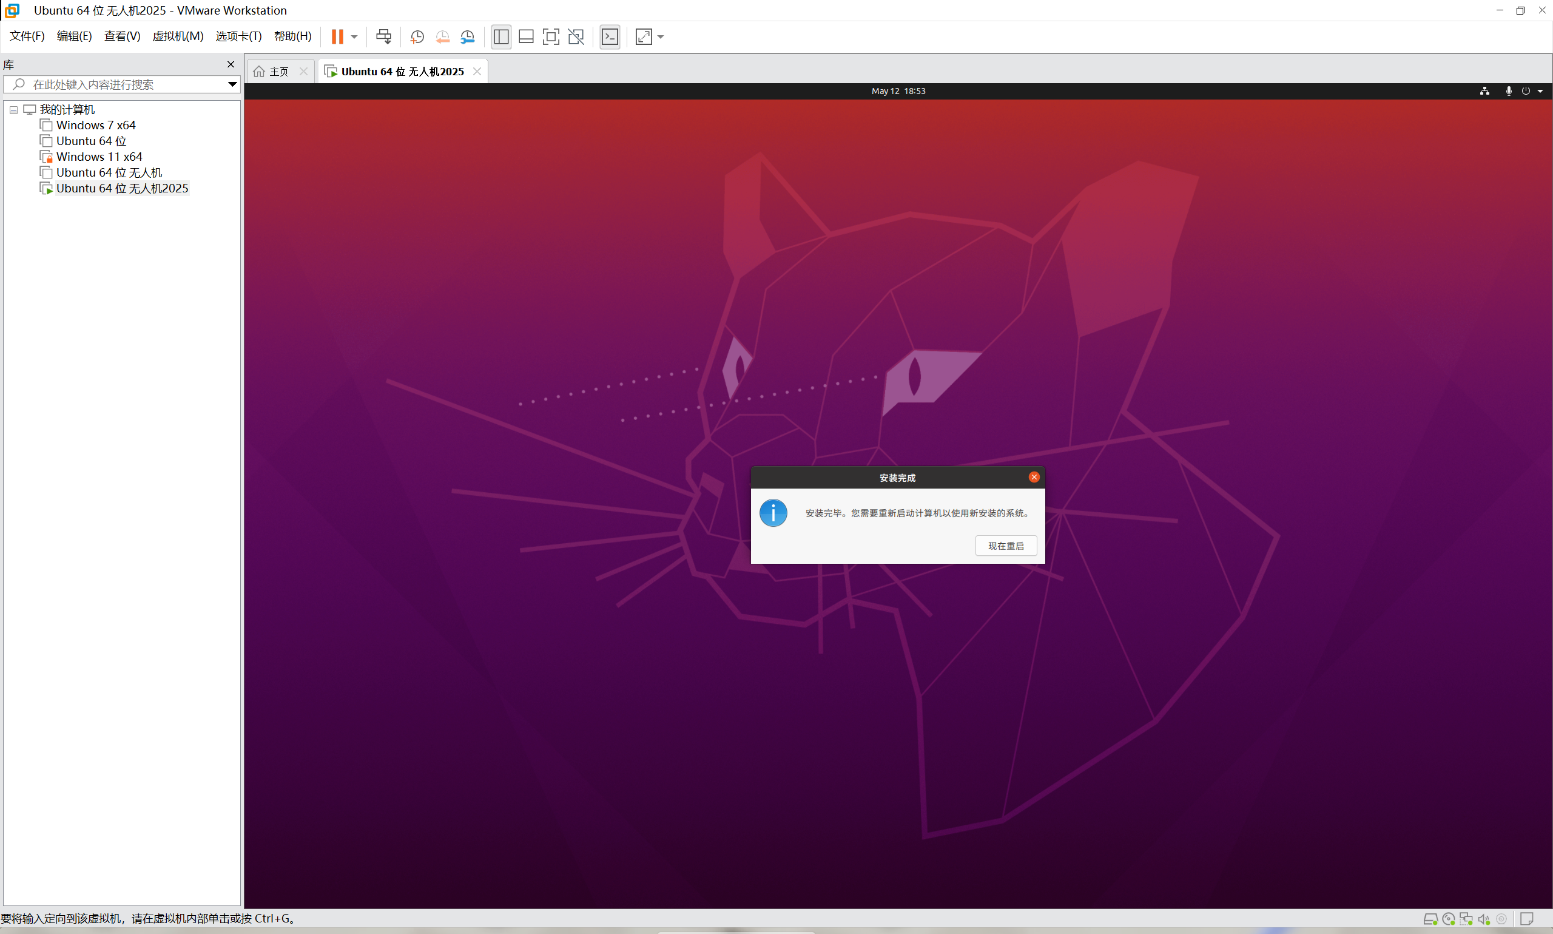Viewport: 1553px width, 934px height.
Task: Click the status bar Ctrl+G hint text
Action: 148,918
